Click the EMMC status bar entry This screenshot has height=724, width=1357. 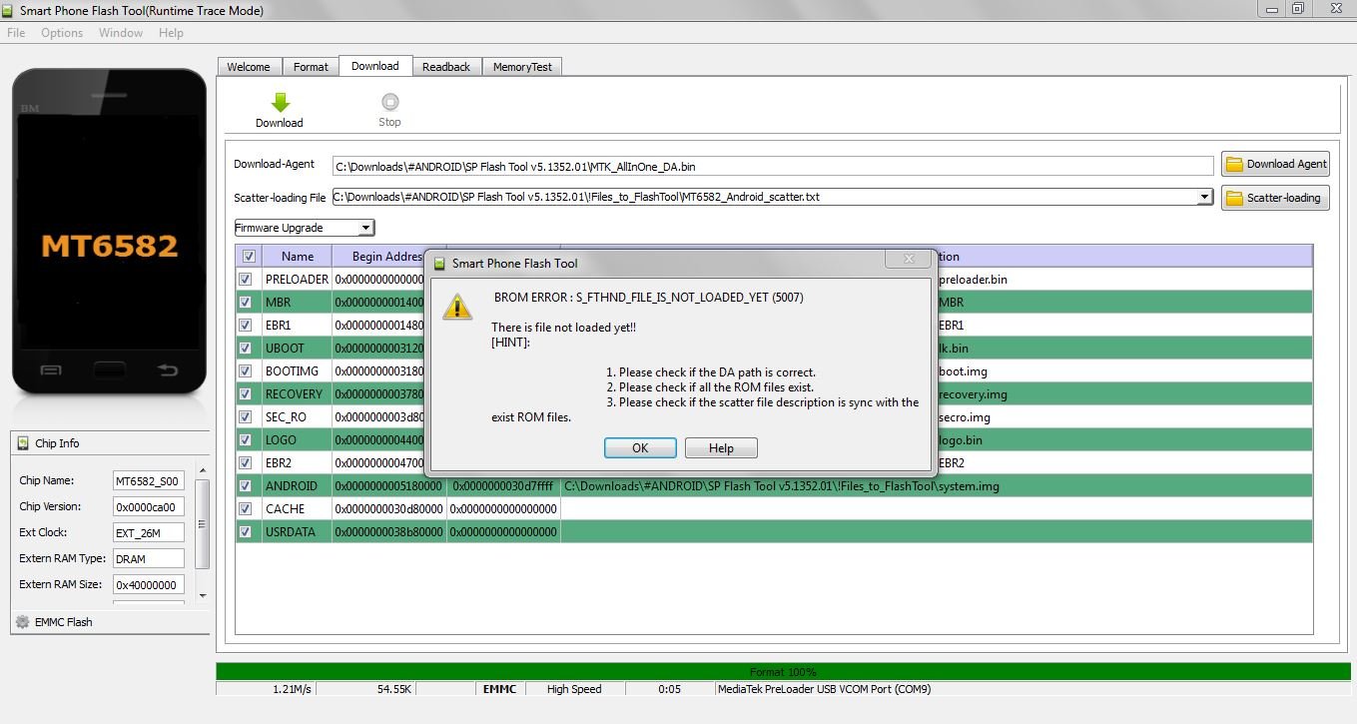click(x=499, y=689)
